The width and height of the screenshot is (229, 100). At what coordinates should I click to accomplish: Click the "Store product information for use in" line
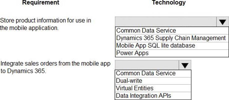tap(46, 20)
